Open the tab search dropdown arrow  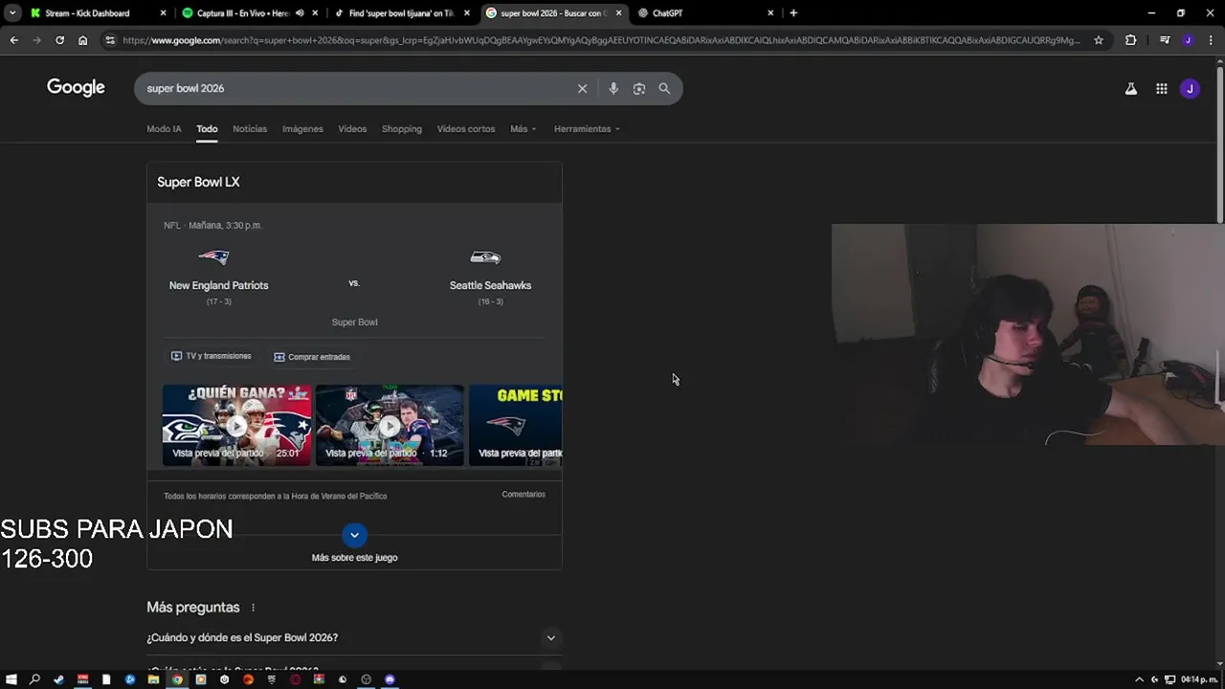coord(12,13)
